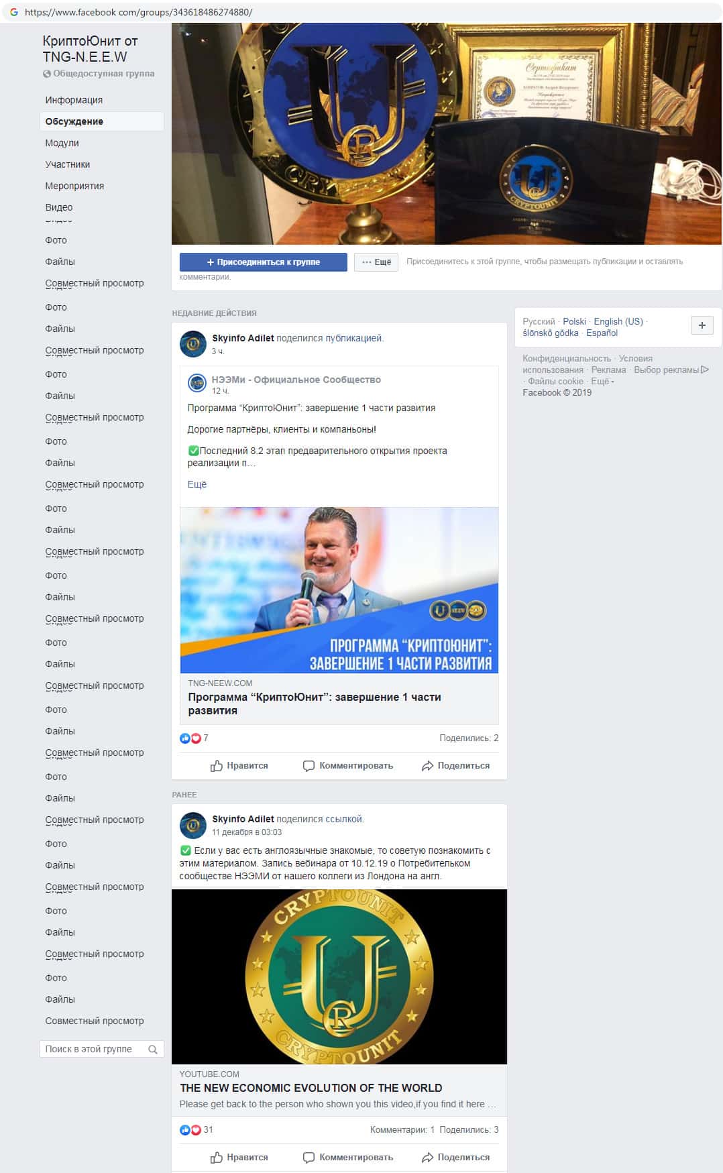Switch language to ślōnskŏ gŏdka
The height and width of the screenshot is (1173, 723).
pos(550,333)
